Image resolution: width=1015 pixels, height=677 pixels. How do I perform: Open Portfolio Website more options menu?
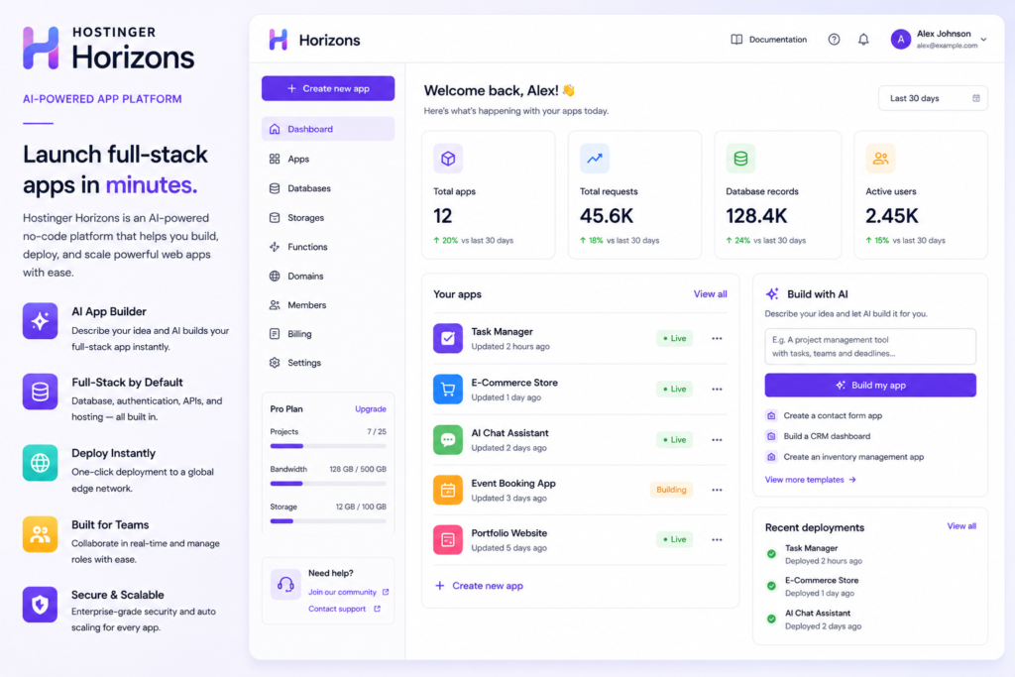(717, 540)
